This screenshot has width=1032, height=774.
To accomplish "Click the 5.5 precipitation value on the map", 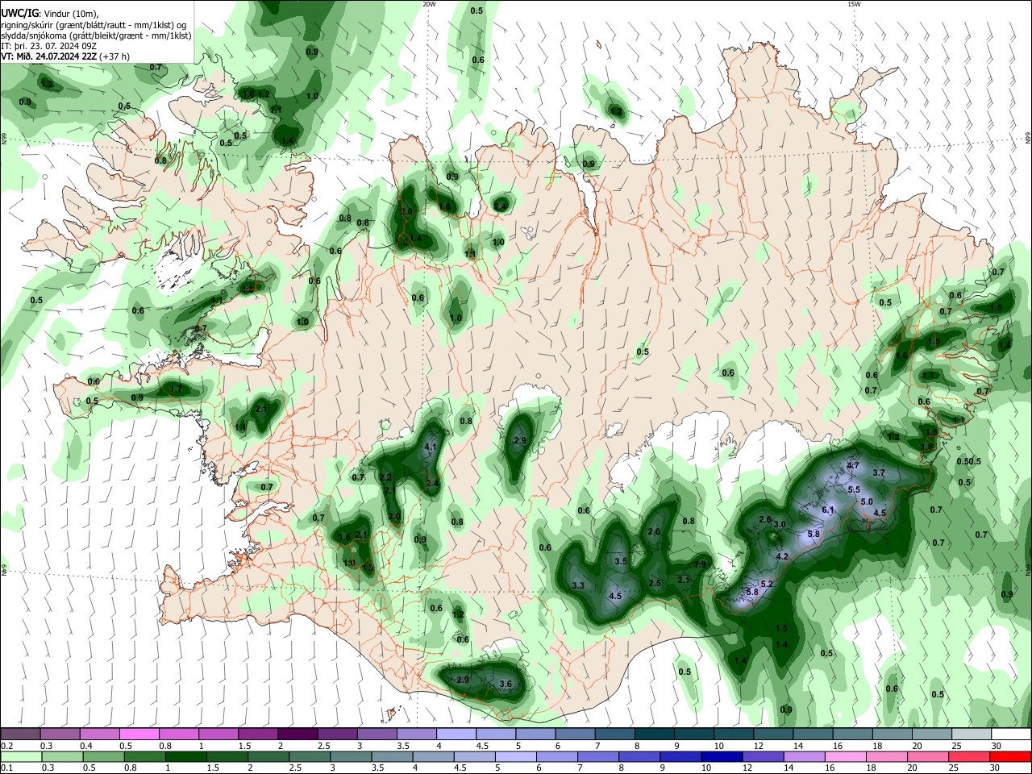I will point(854,490).
